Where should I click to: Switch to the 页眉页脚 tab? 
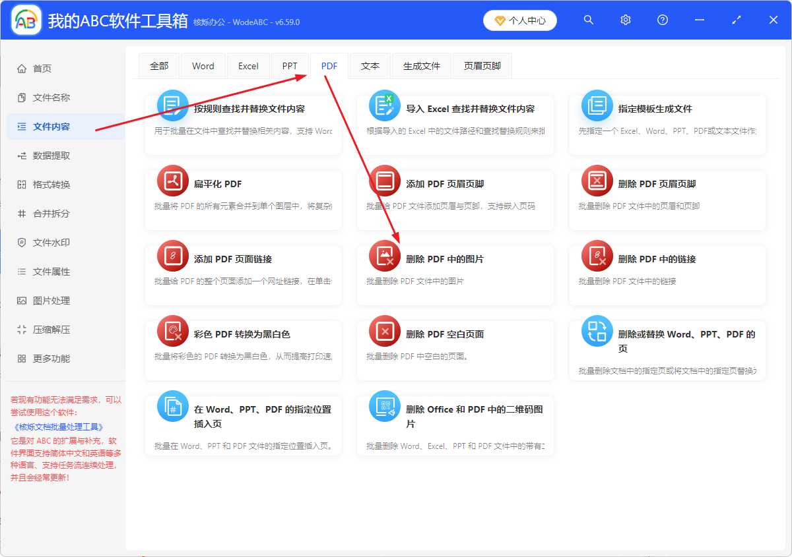(x=482, y=65)
